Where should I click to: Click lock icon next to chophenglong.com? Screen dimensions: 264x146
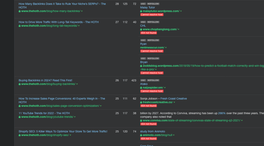pyautogui.click(x=141, y=30)
